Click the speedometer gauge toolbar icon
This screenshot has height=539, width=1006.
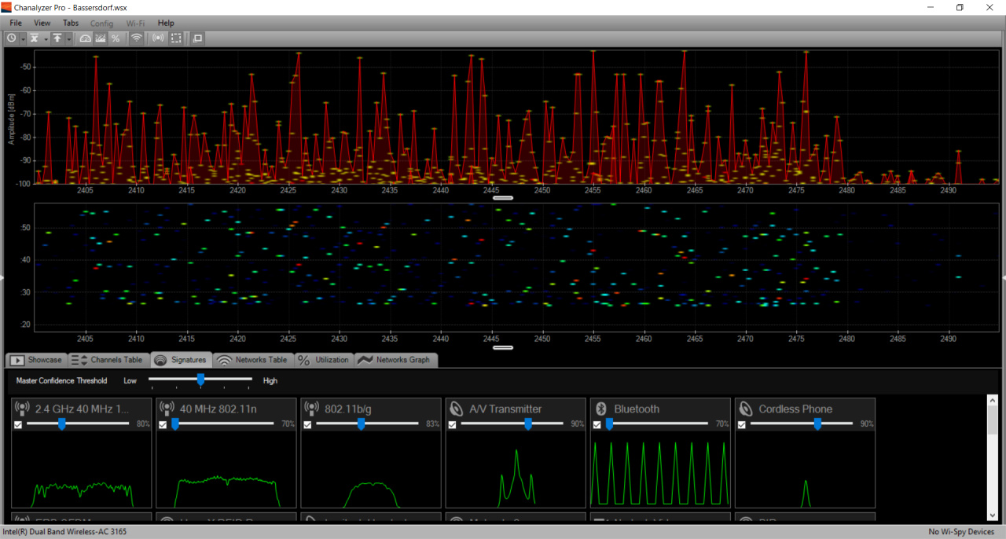click(x=86, y=38)
